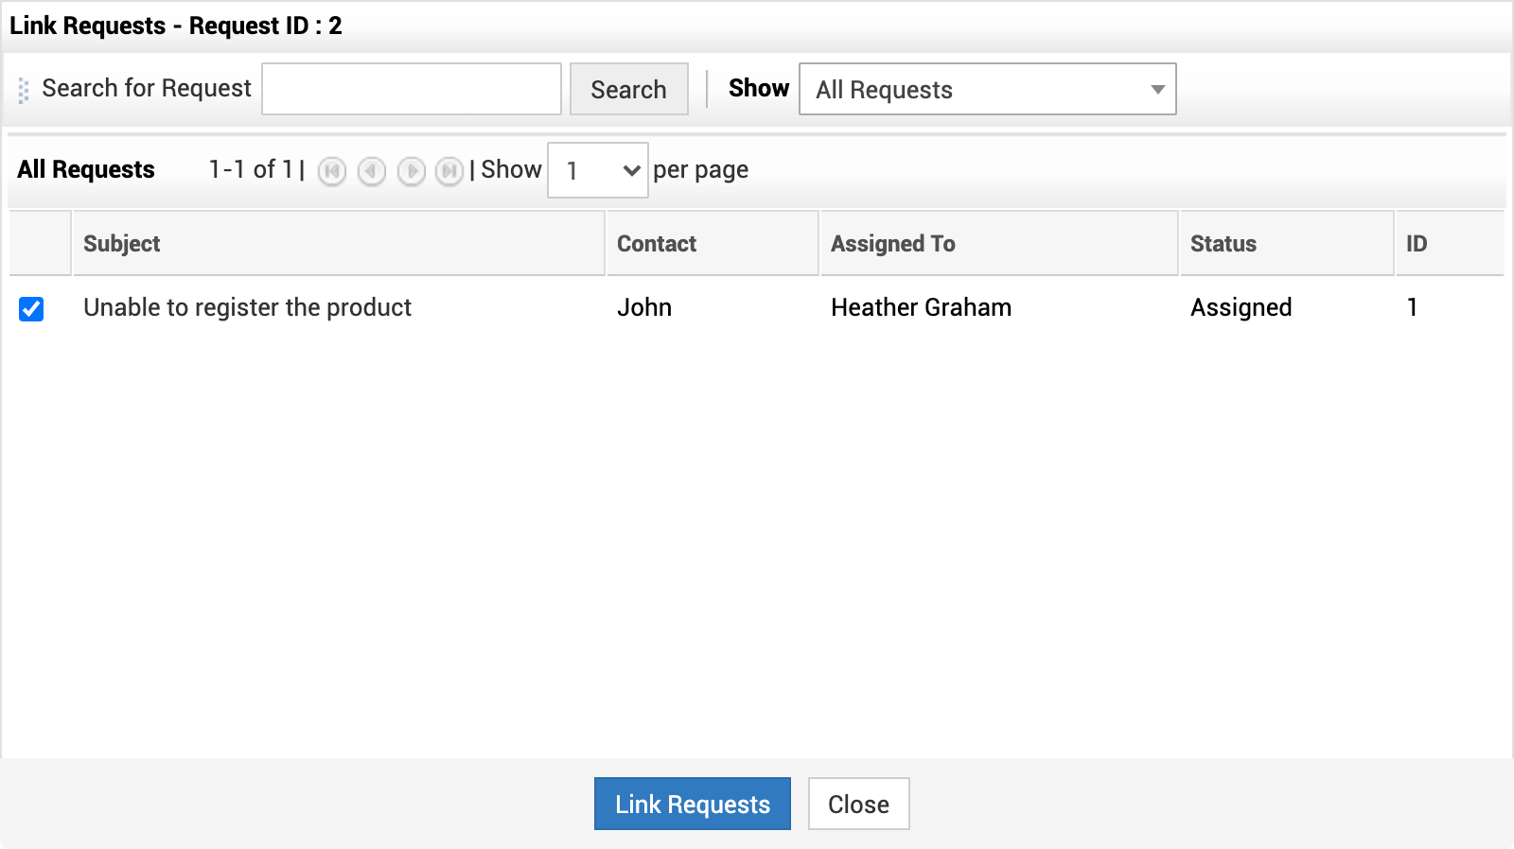Sort by the Status column header
This screenshot has width=1514, height=849.
point(1223,244)
